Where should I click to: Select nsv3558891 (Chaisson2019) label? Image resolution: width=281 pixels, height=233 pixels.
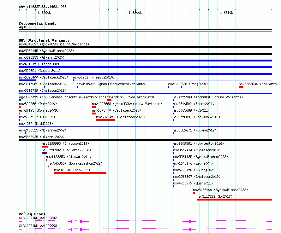click(x=196, y=117)
